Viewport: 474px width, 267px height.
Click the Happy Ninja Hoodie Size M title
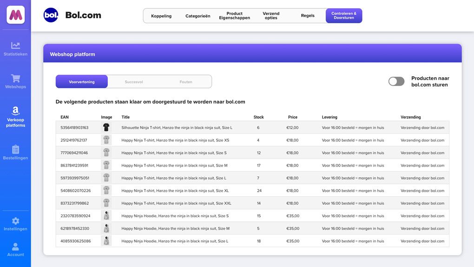[175, 228]
